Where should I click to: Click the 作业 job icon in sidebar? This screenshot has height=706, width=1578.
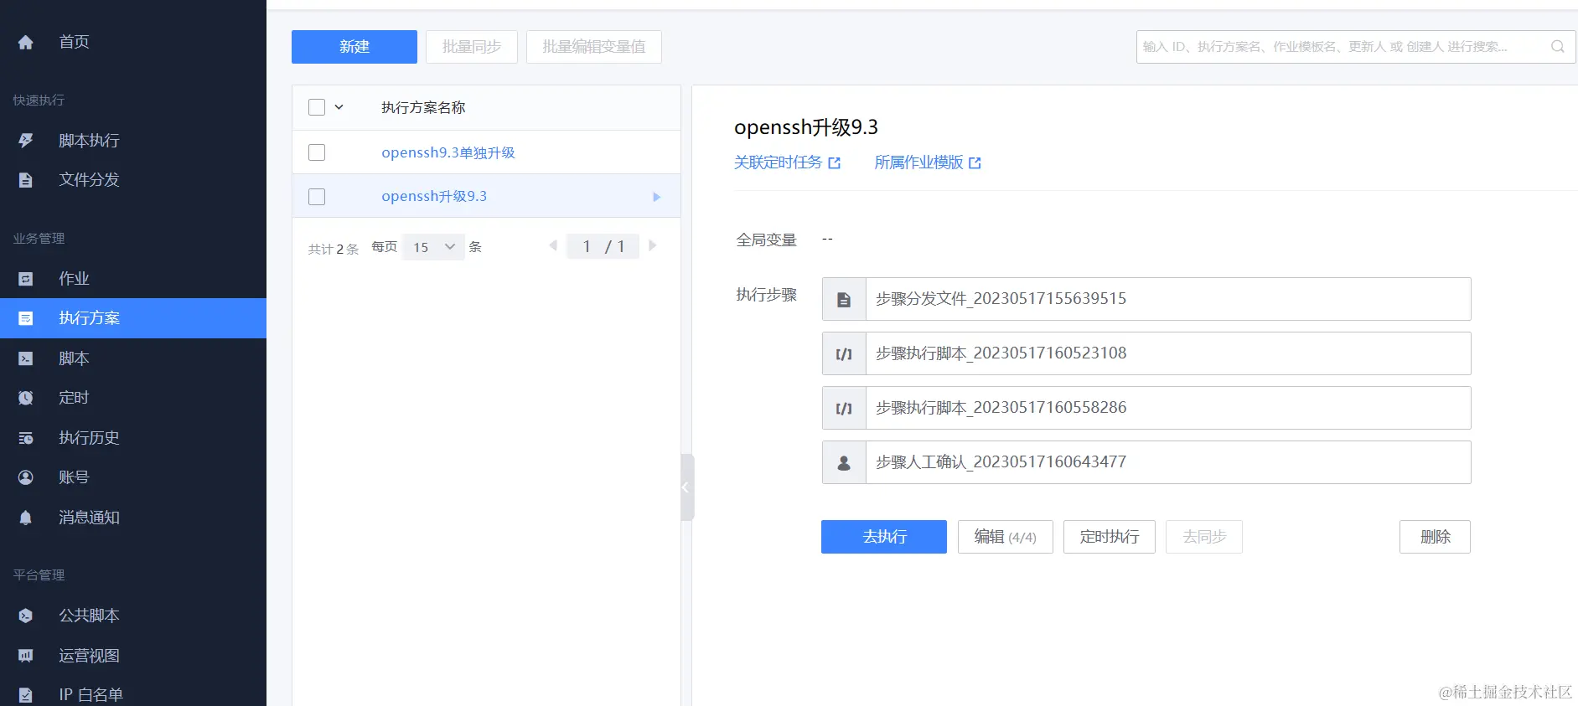26,279
